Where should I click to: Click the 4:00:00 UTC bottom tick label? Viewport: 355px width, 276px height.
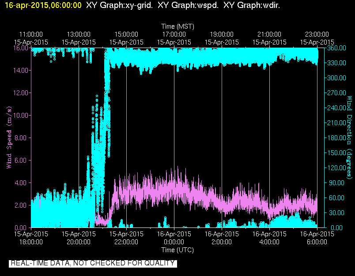coord(269,242)
